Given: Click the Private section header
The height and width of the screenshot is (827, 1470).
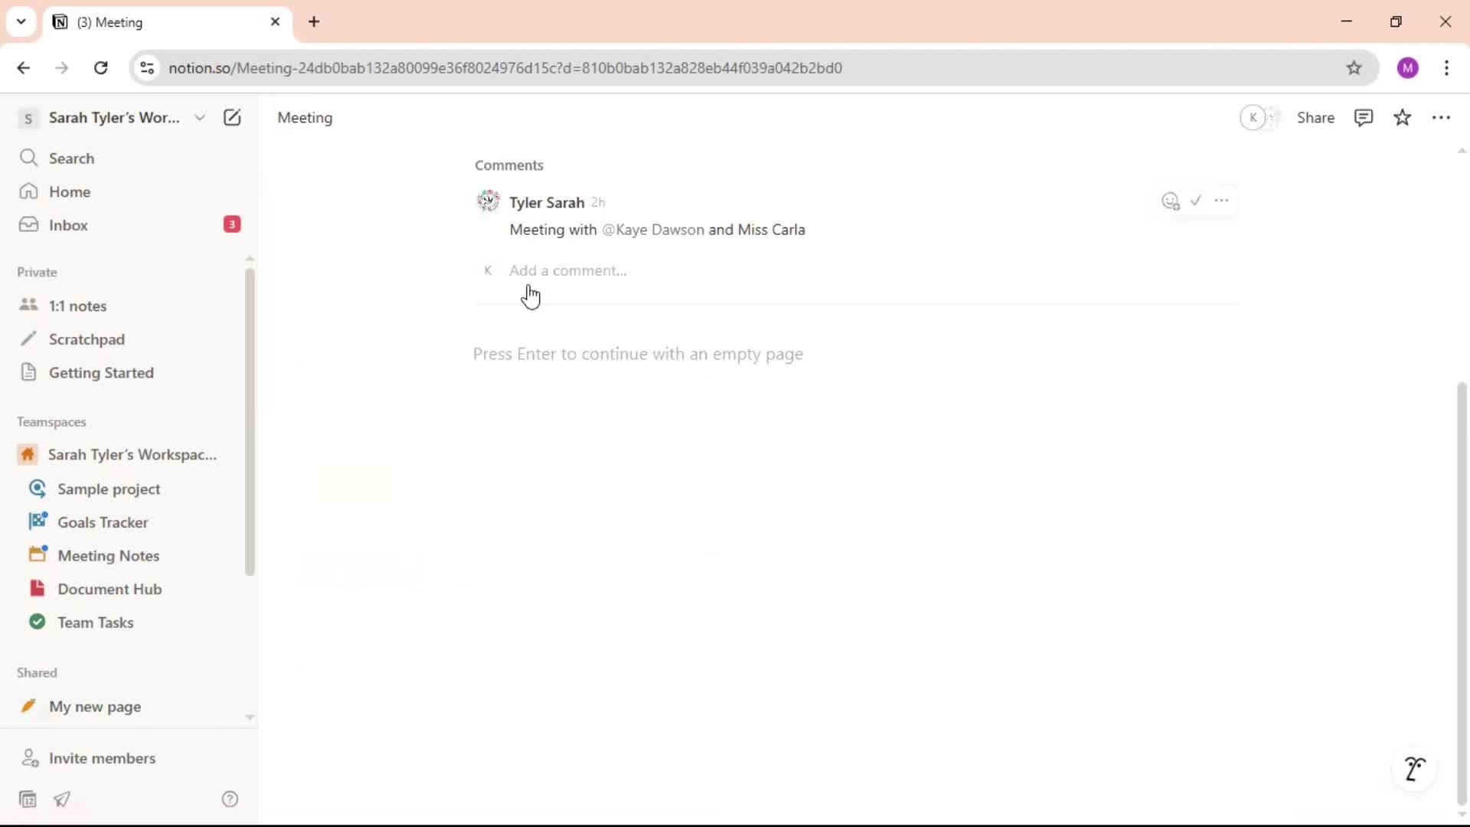Looking at the screenshot, I should pos(37,272).
